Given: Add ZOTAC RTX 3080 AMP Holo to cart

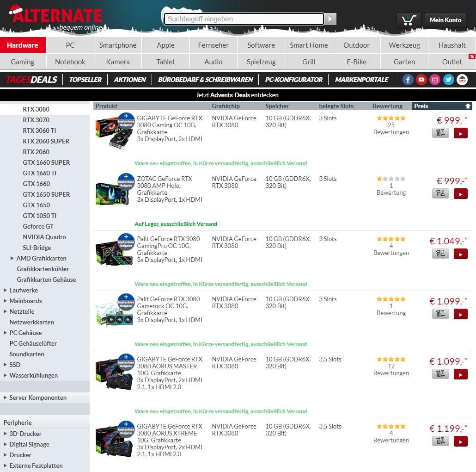Looking at the screenshot, I should click(460, 193).
